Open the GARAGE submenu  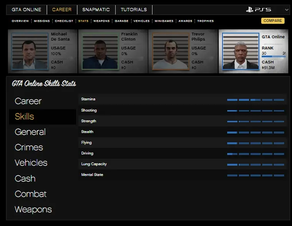tap(121, 21)
